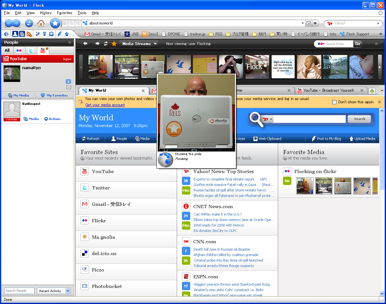The width and height of the screenshot is (386, 304).
Task: Check the 'Don't show this again' box
Action: coord(334,102)
